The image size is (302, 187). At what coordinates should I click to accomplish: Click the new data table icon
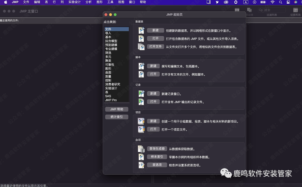click(x=141, y=31)
